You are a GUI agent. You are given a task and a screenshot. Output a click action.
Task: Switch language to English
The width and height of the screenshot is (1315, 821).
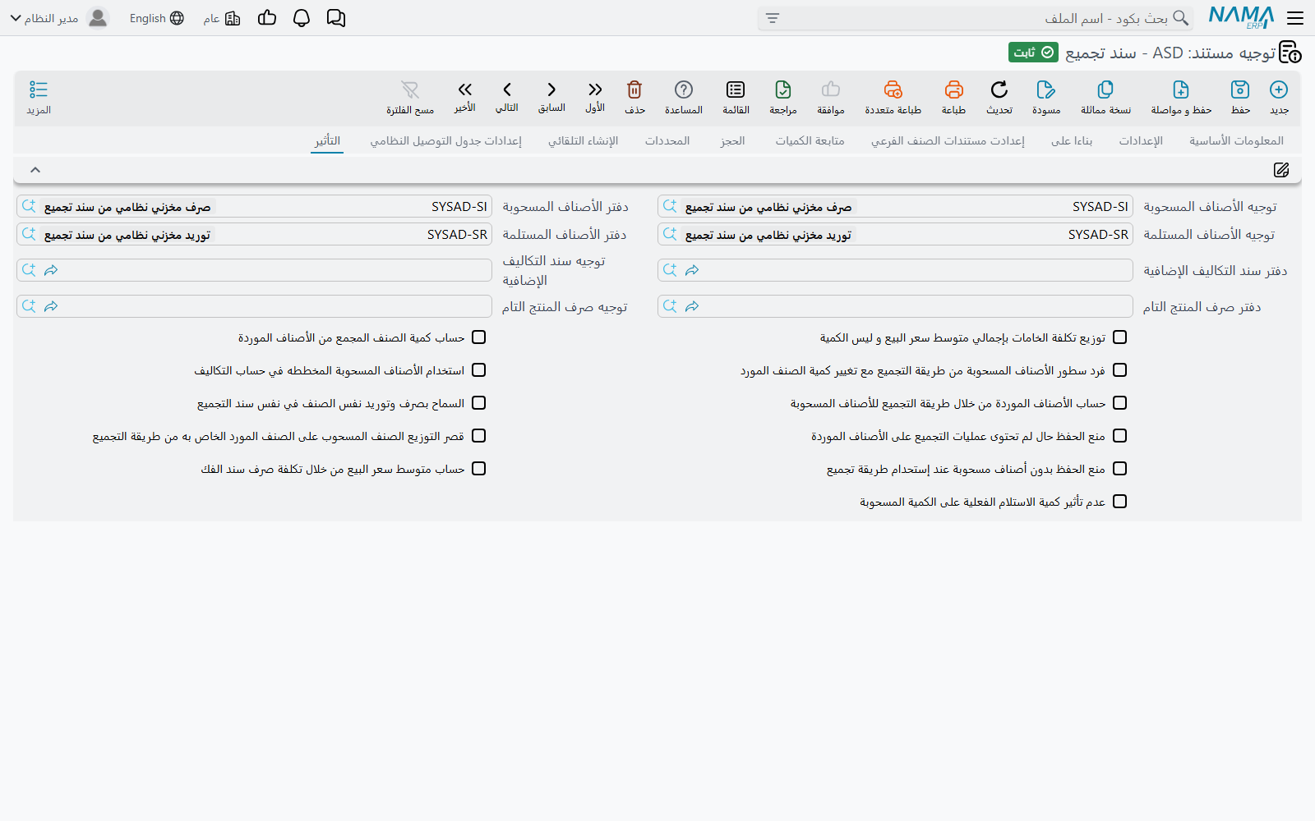click(x=156, y=18)
